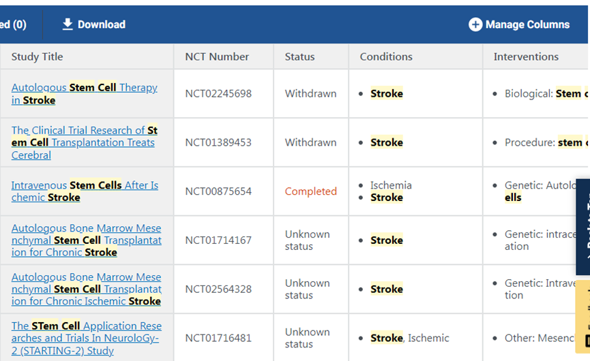Image resolution: width=590 pixels, height=361 pixels.
Task: Click the NCT Number column header
Action: tap(217, 57)
